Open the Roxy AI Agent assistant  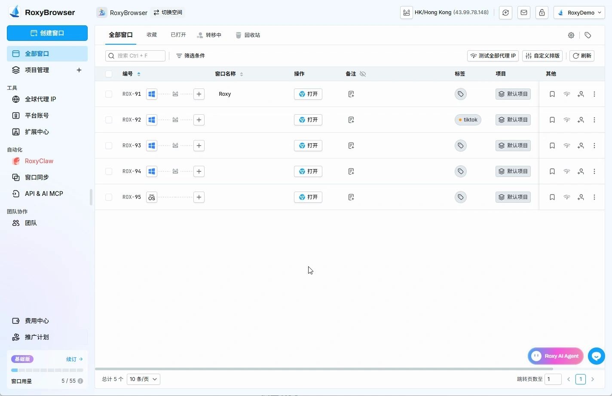click(x=556, y=356)
